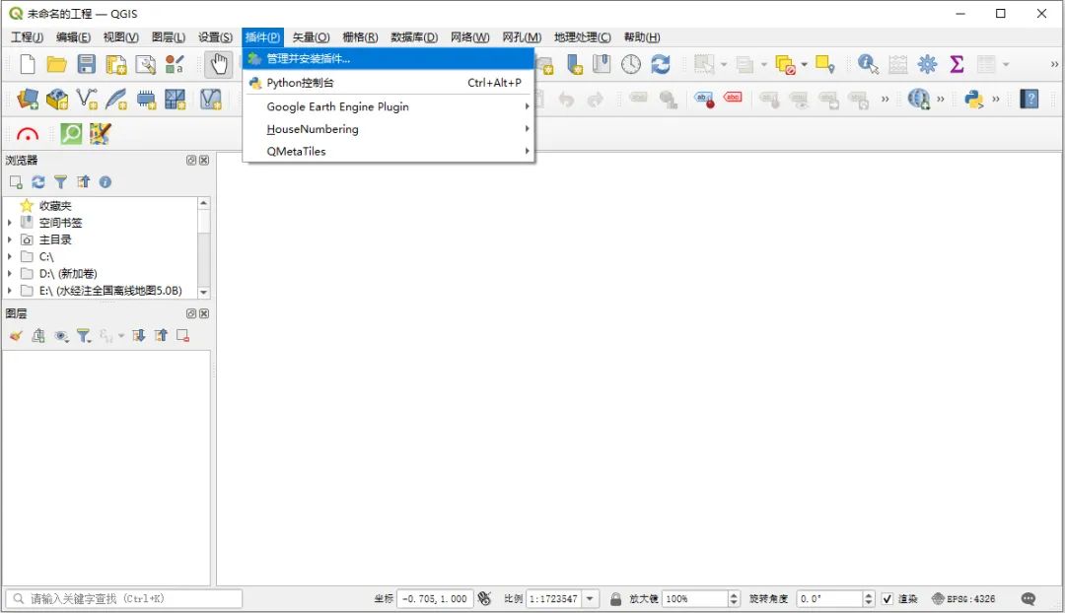
Task: Expand the E:\ drive node
Action: 10,291
